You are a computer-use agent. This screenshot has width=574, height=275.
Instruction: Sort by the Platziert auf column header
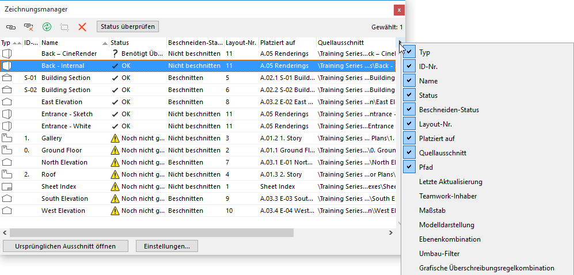coord(288,43)
